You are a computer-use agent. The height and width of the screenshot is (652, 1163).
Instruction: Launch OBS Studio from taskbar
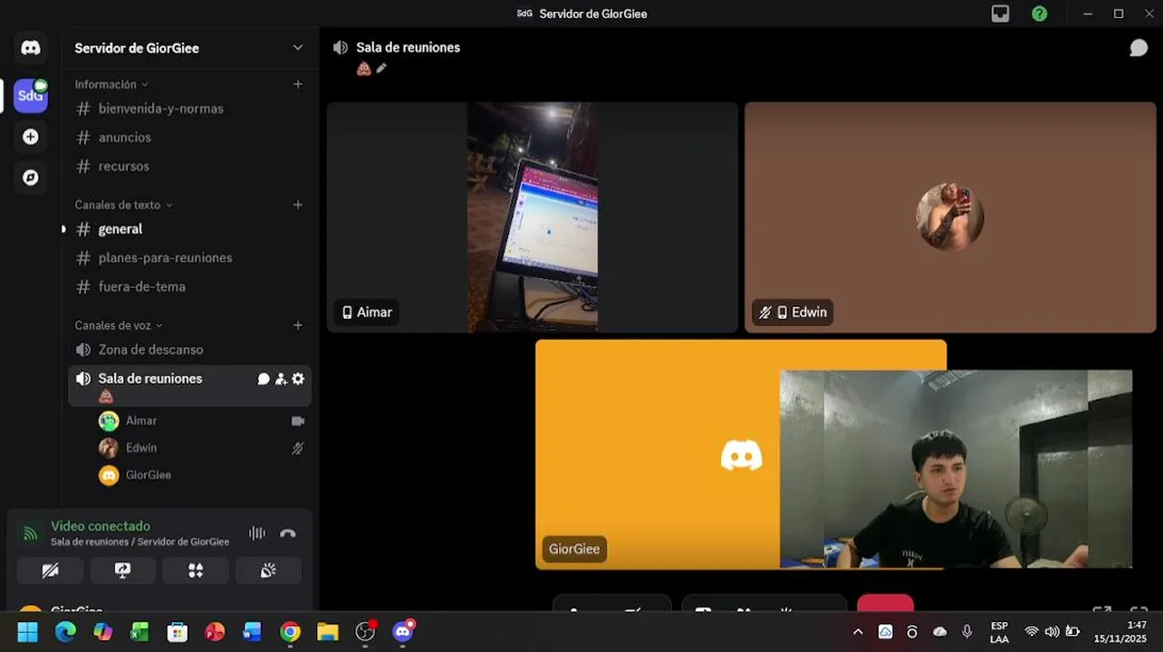pos(366,632)
